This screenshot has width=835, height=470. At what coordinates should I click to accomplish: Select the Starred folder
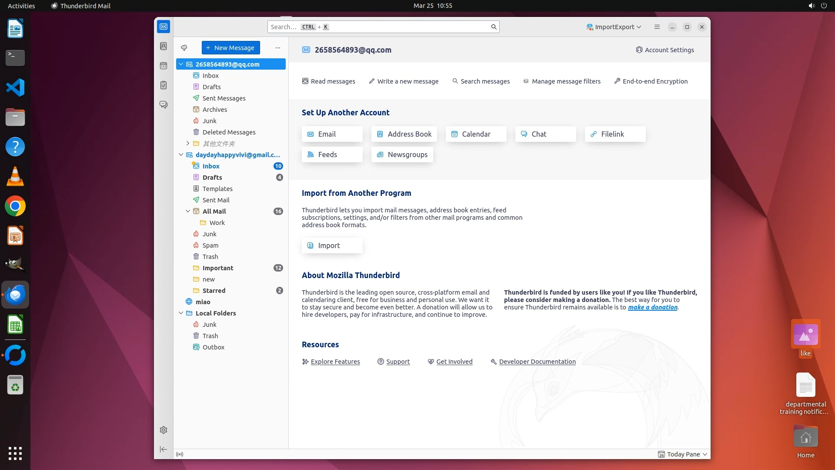214,291
